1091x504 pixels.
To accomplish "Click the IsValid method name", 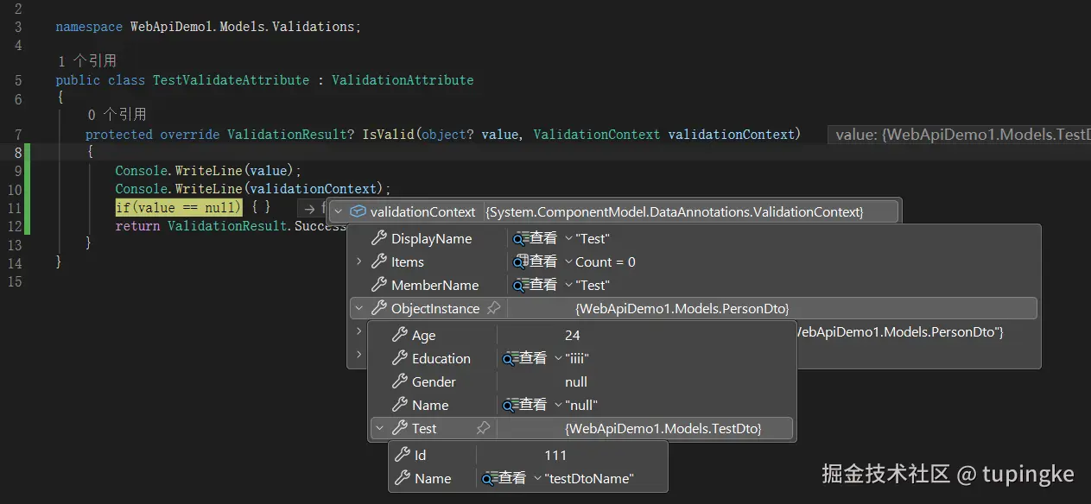I will point(388,135).
